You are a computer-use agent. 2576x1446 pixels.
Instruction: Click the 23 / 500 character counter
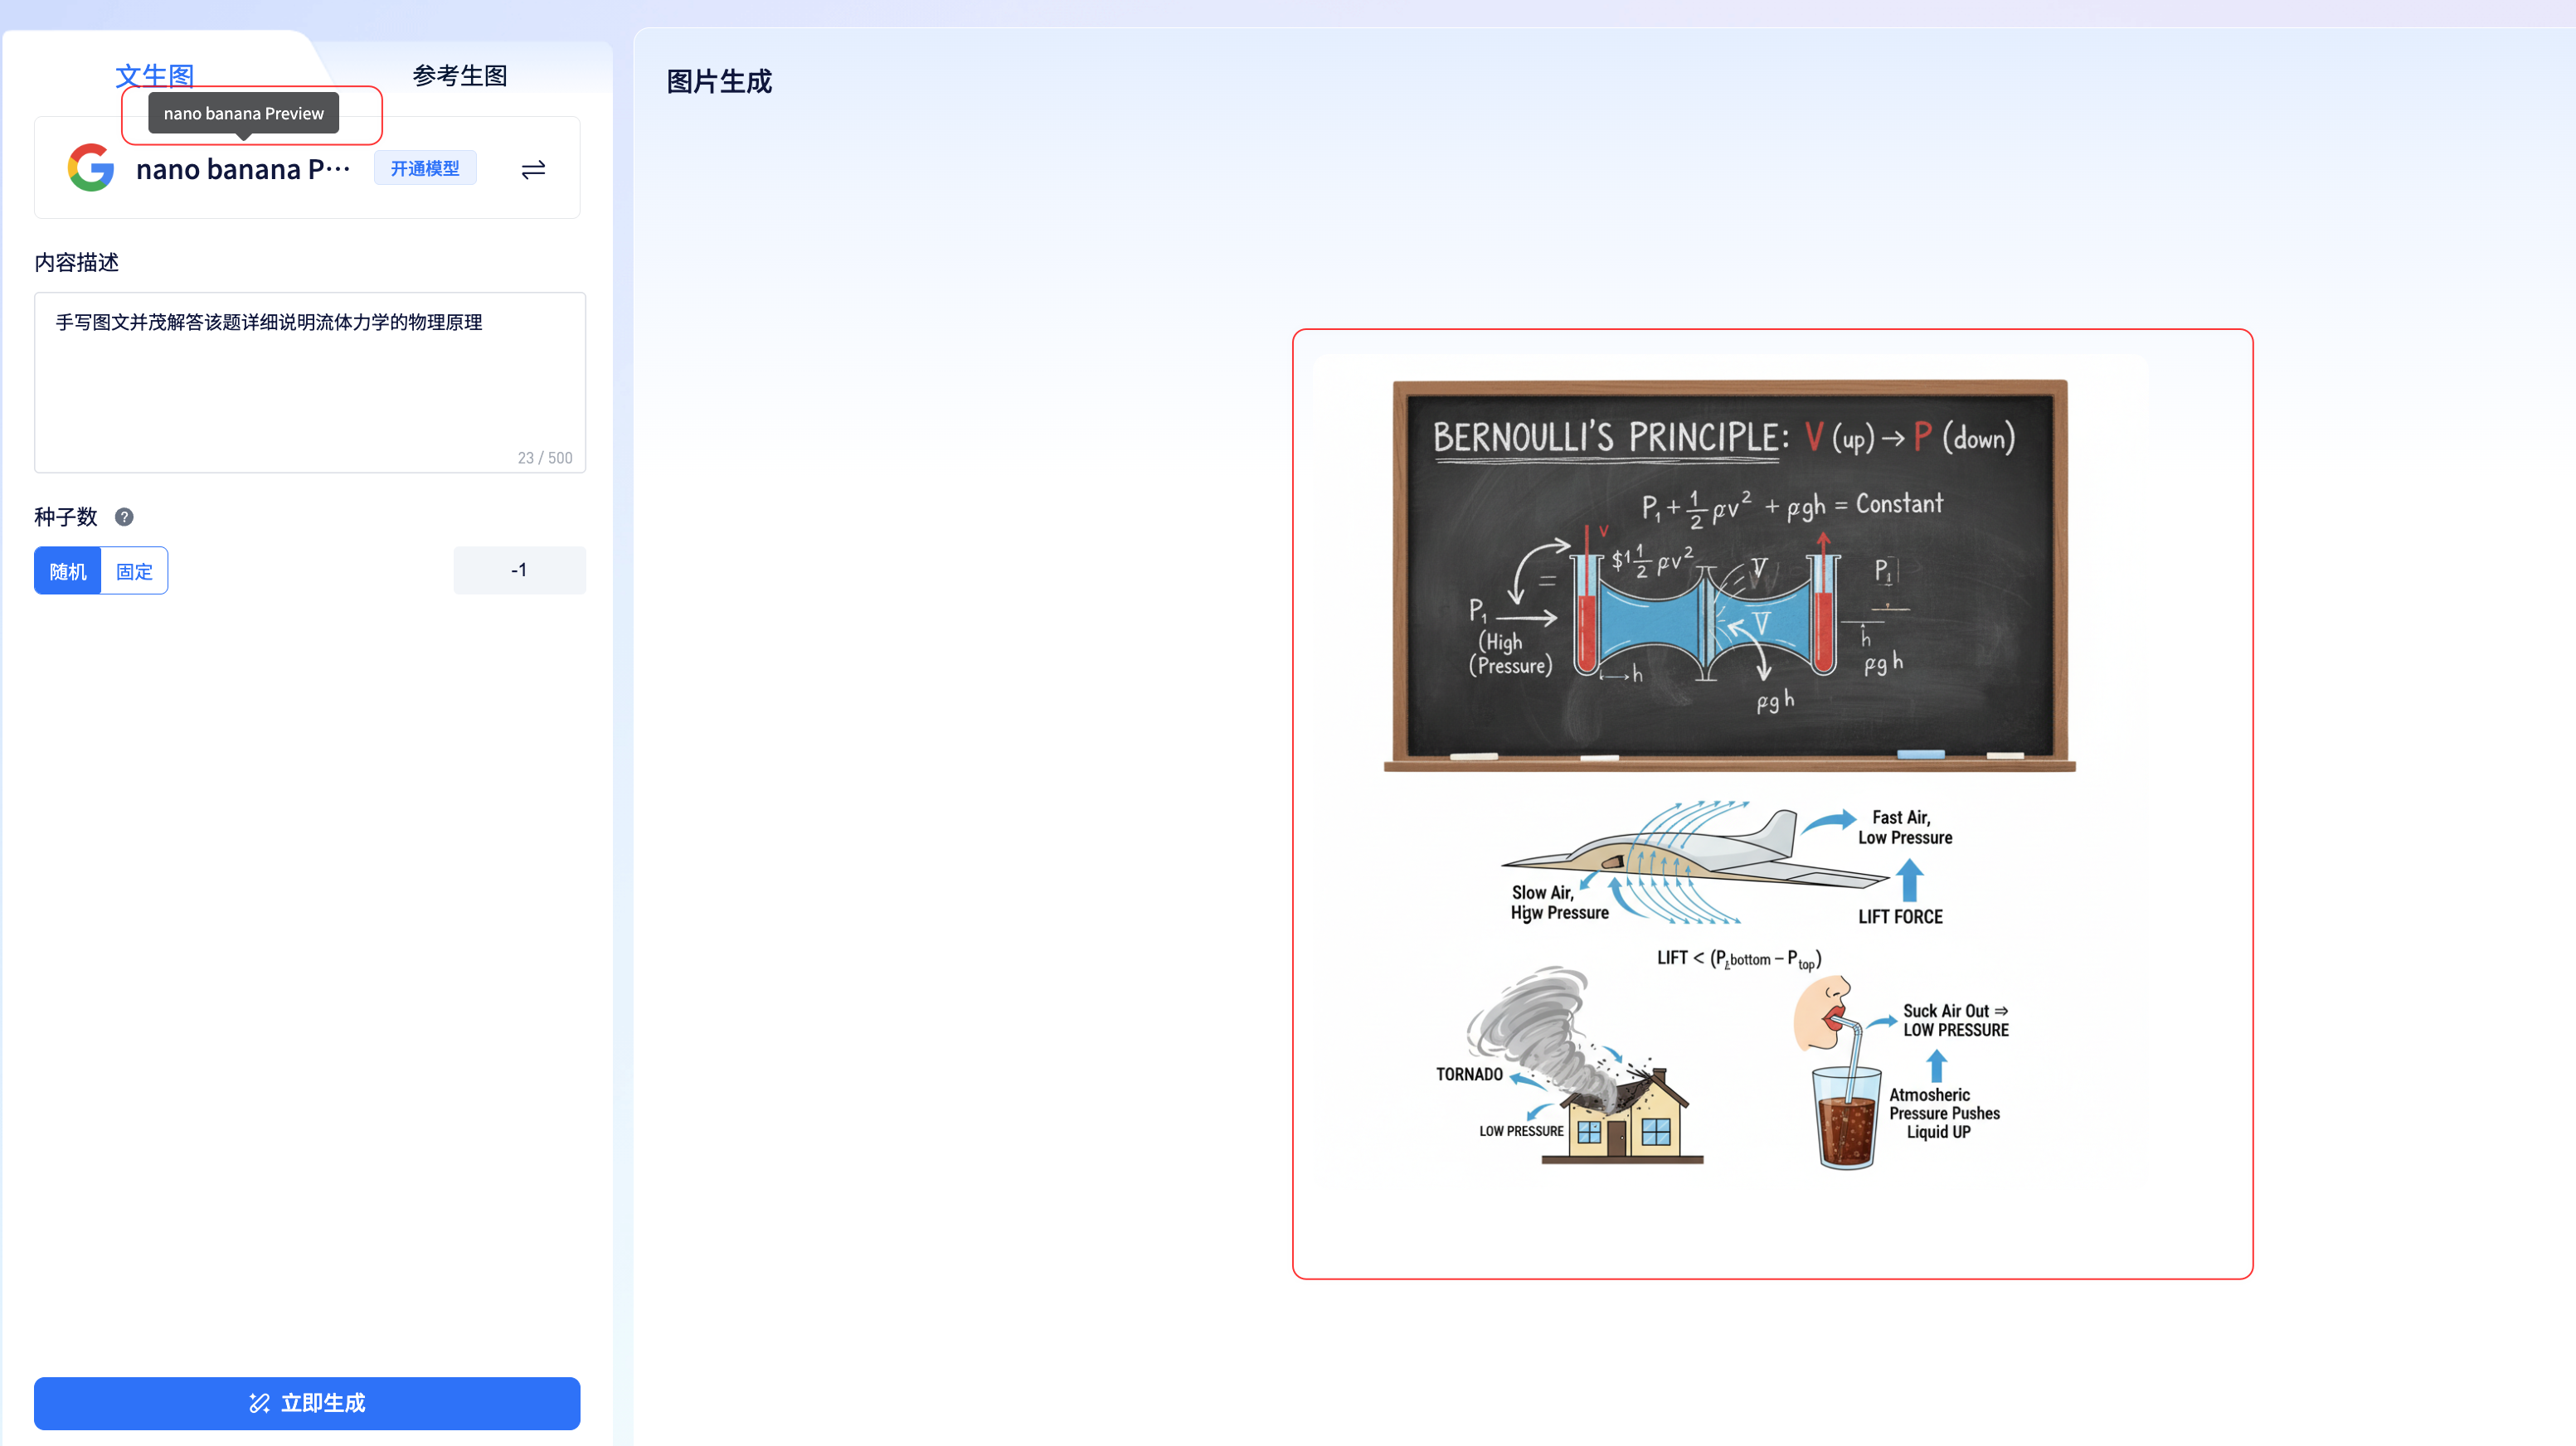pos(545,458)
